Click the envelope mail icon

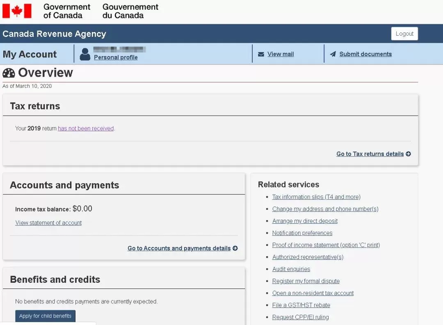261,54
